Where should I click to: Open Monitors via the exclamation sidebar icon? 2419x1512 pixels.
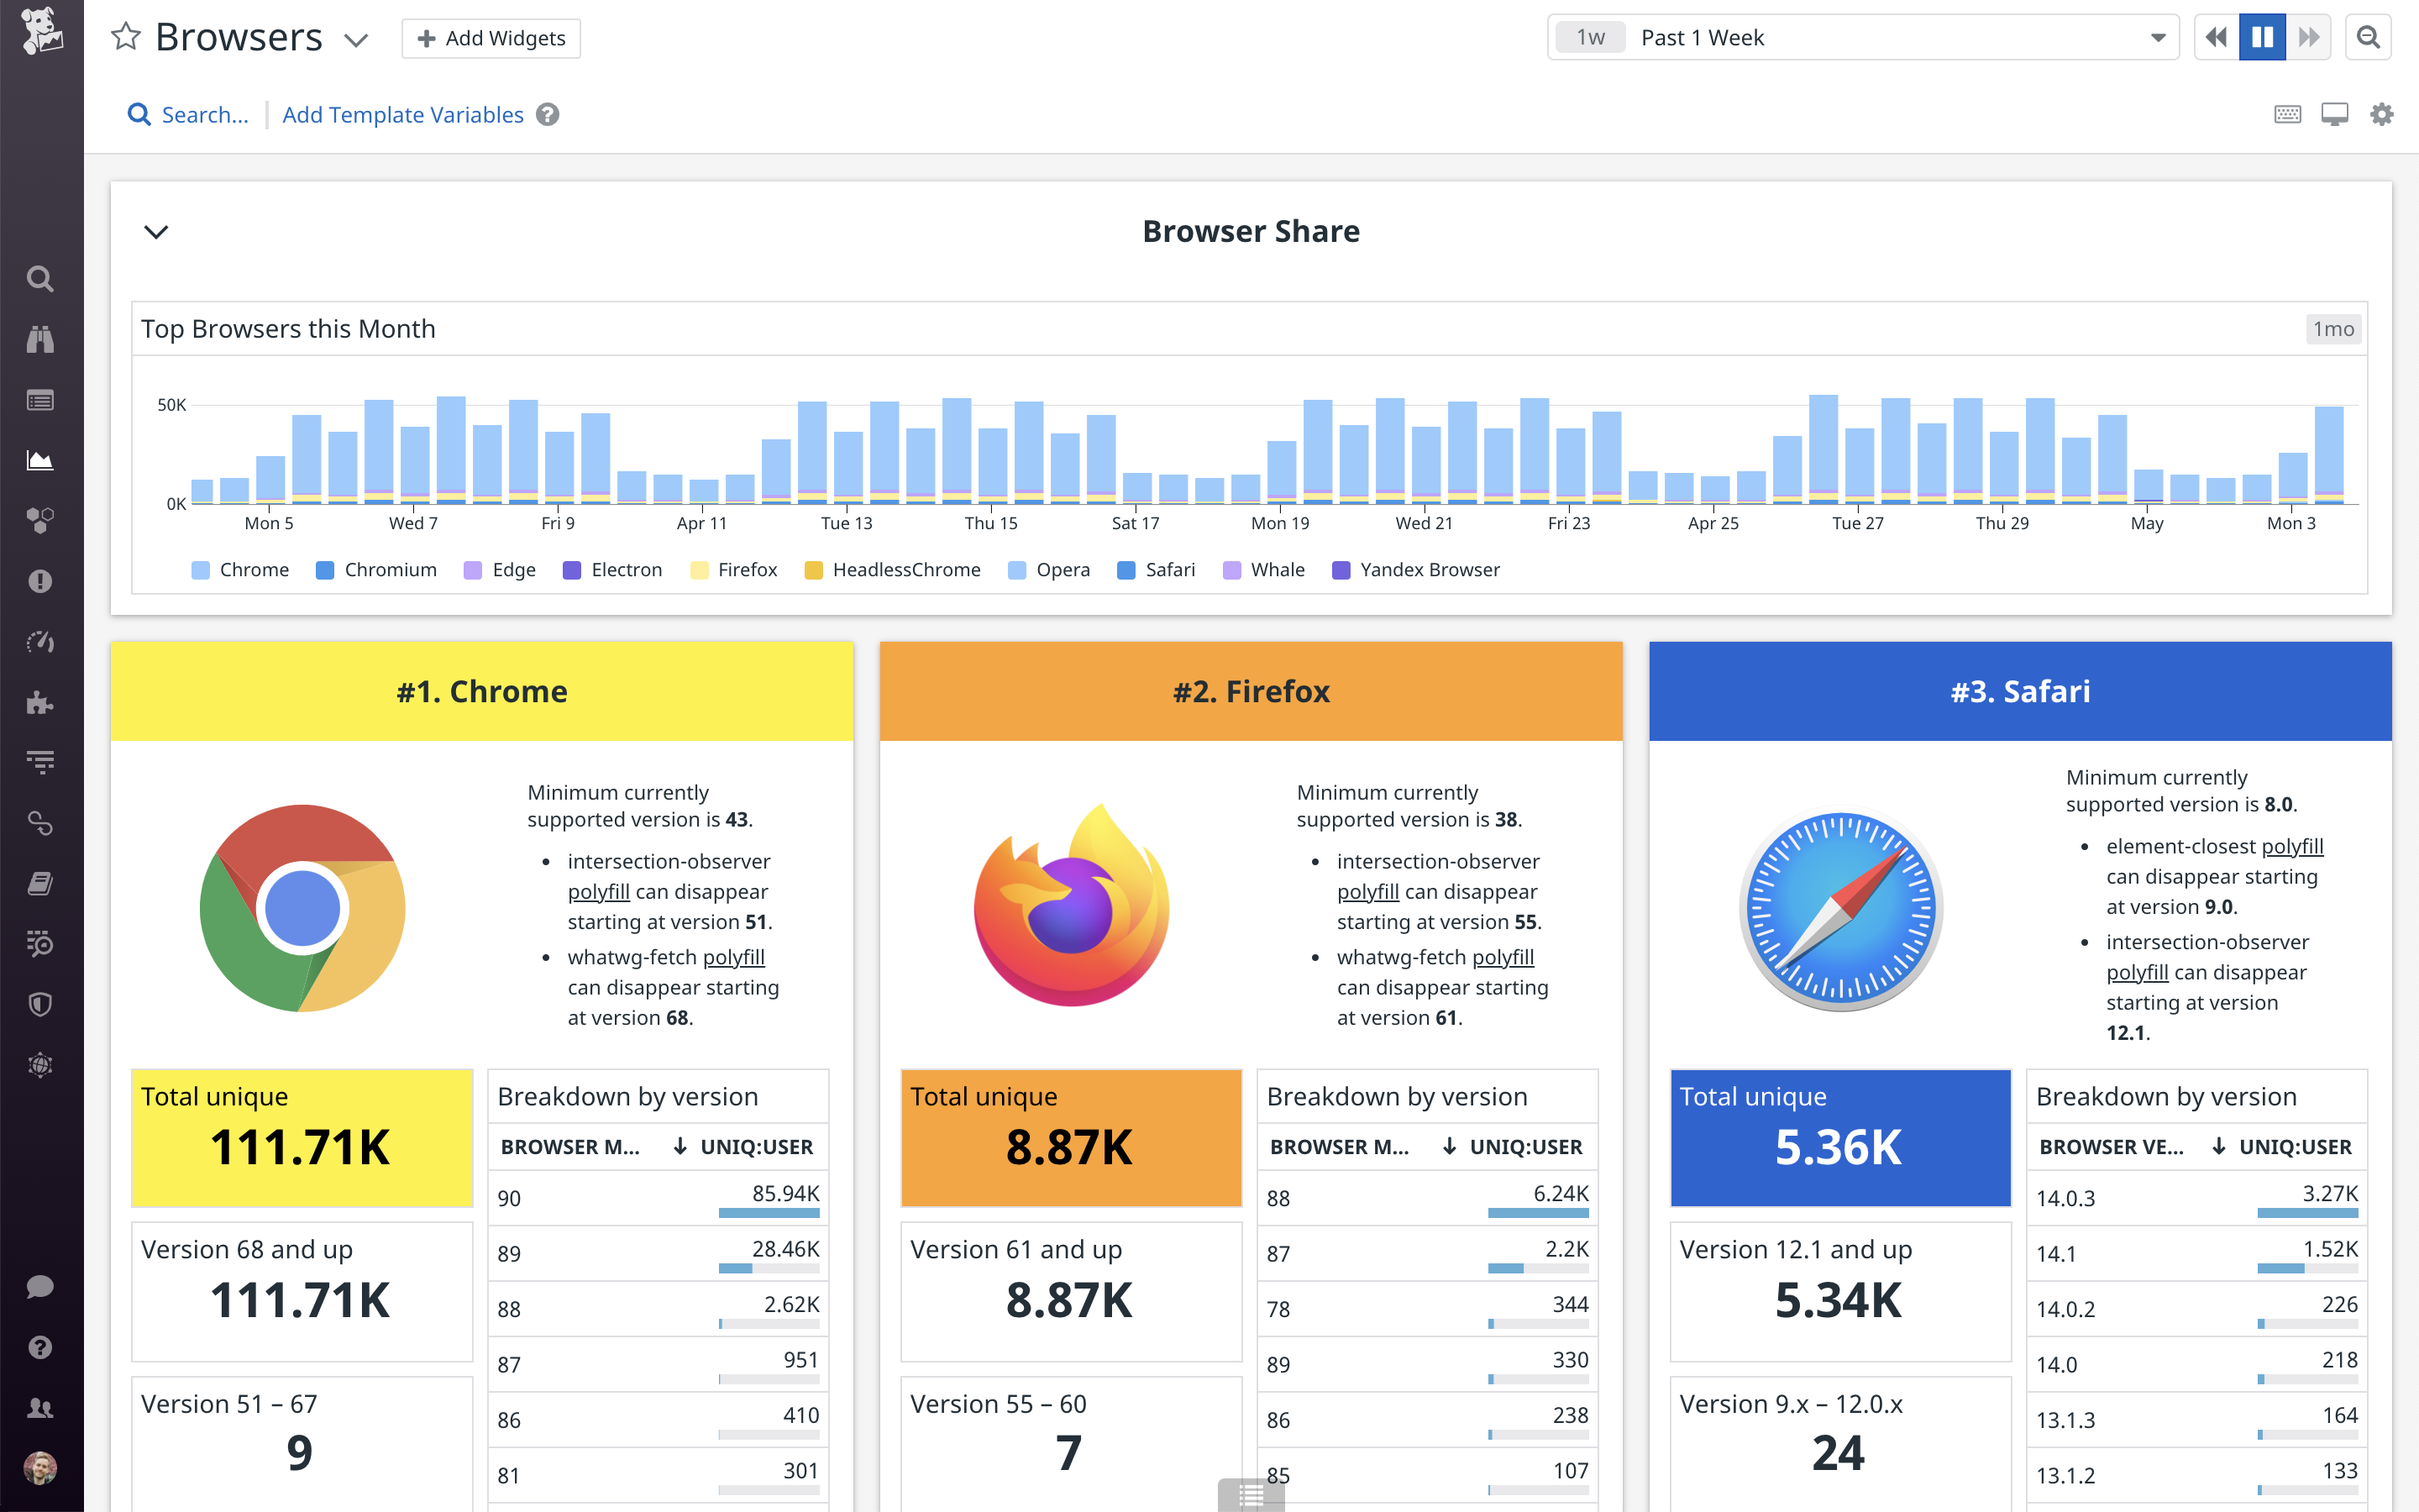(x=40, y=581)
